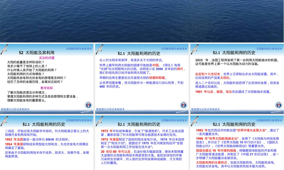Click the line starting '后来由于太阳能利用技术尚不成熟'

47,154
